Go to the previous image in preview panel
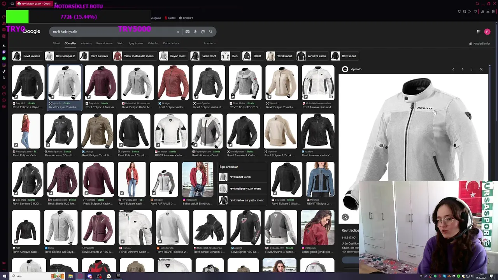498x280 pixels. [x=453, y=69]
